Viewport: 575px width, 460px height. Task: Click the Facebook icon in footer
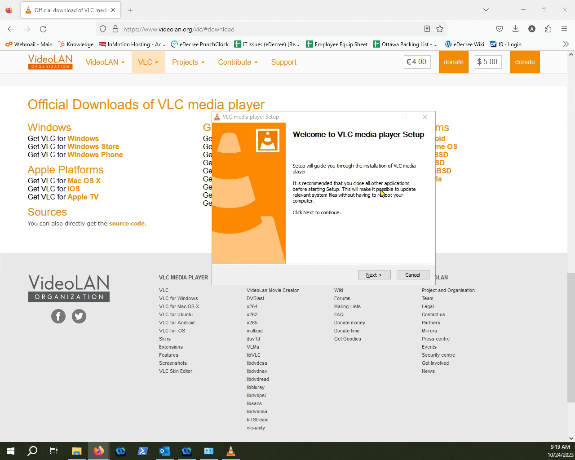click(58, 316)
